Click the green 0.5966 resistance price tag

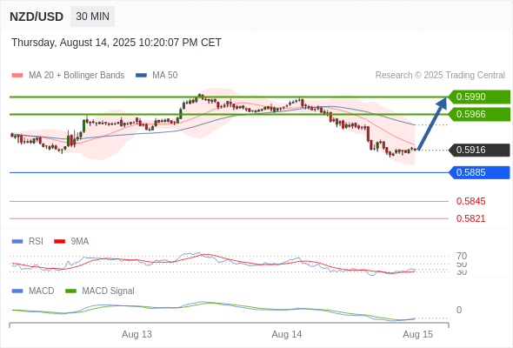click(478, 114)
